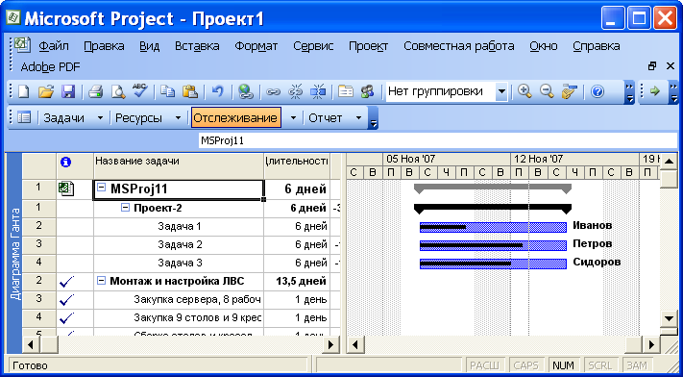The width and height of the screenshot is (683, 377).
Task: Open the Вид menu
Action: click(x=150, y=46)
